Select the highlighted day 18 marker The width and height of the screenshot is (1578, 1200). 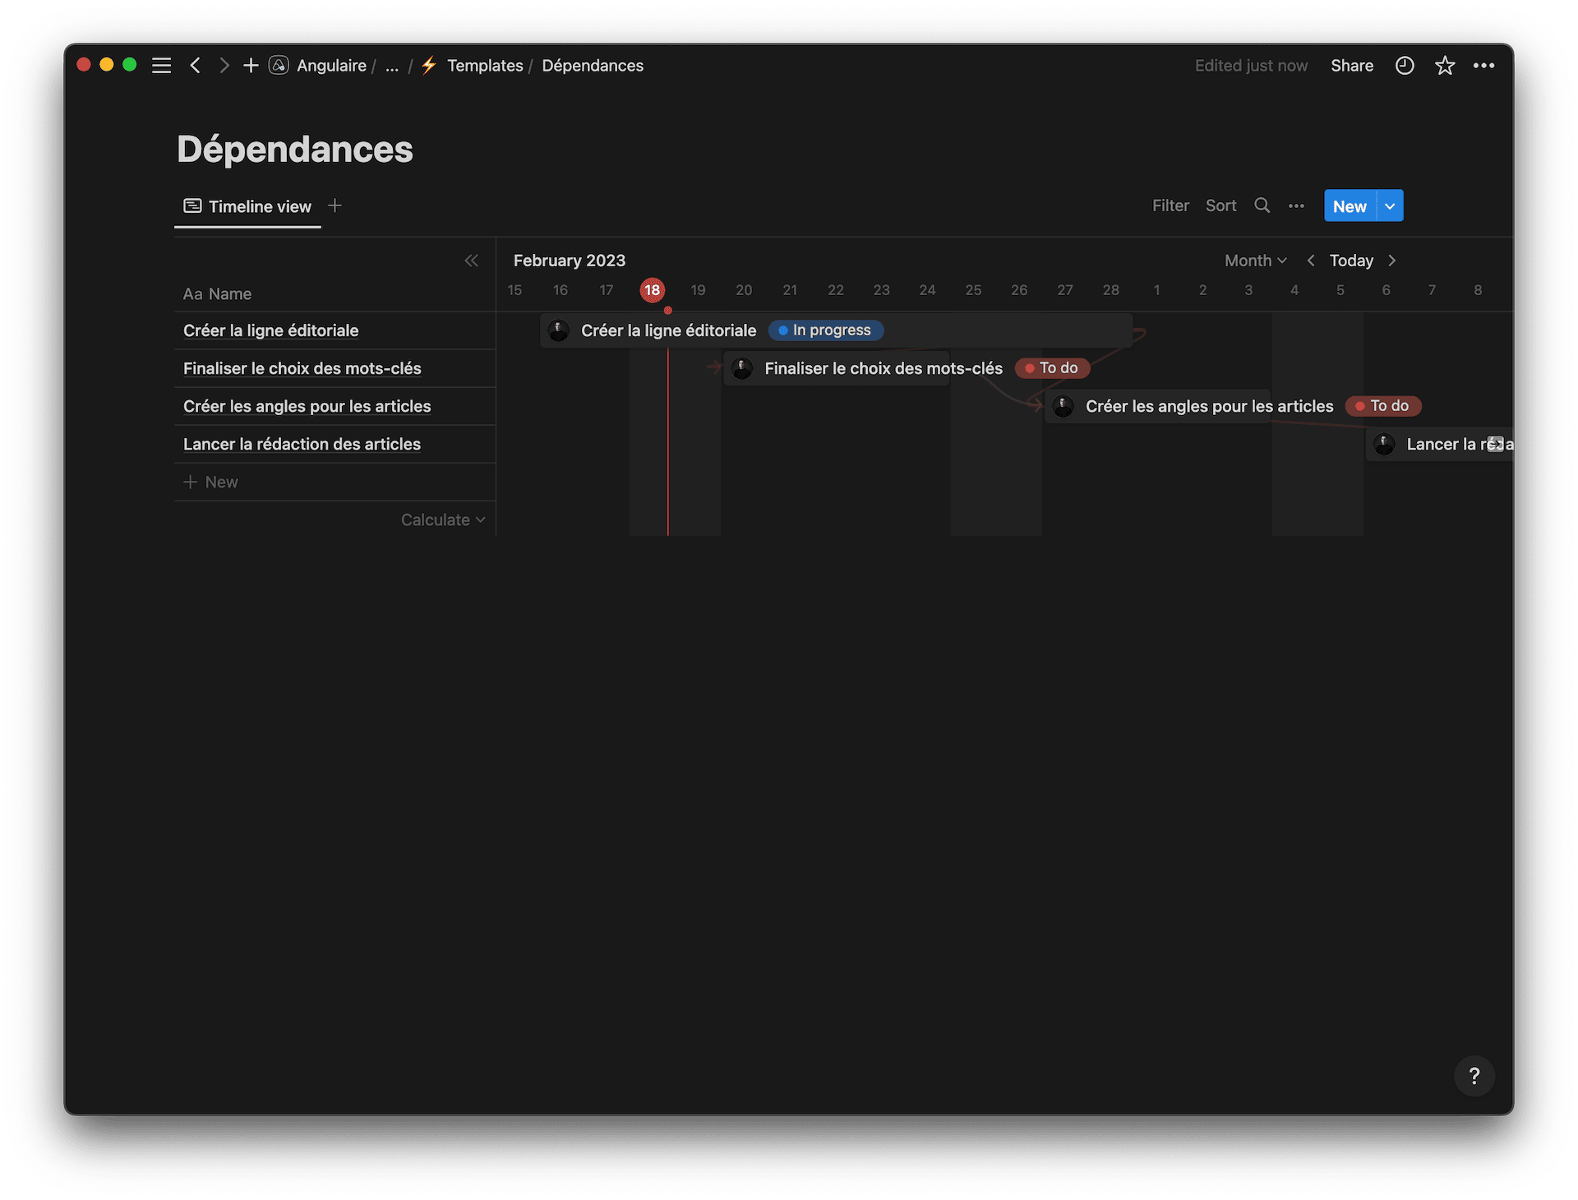click(652, 290)
